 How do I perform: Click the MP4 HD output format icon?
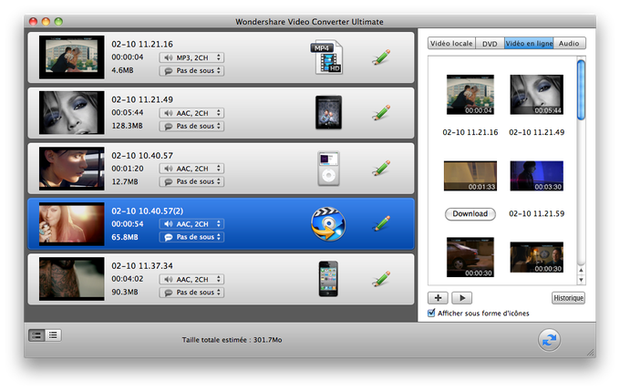[x=326, y=57]
